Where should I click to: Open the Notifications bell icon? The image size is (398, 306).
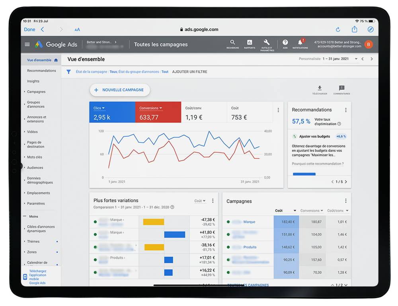click(x=300, y=44)
